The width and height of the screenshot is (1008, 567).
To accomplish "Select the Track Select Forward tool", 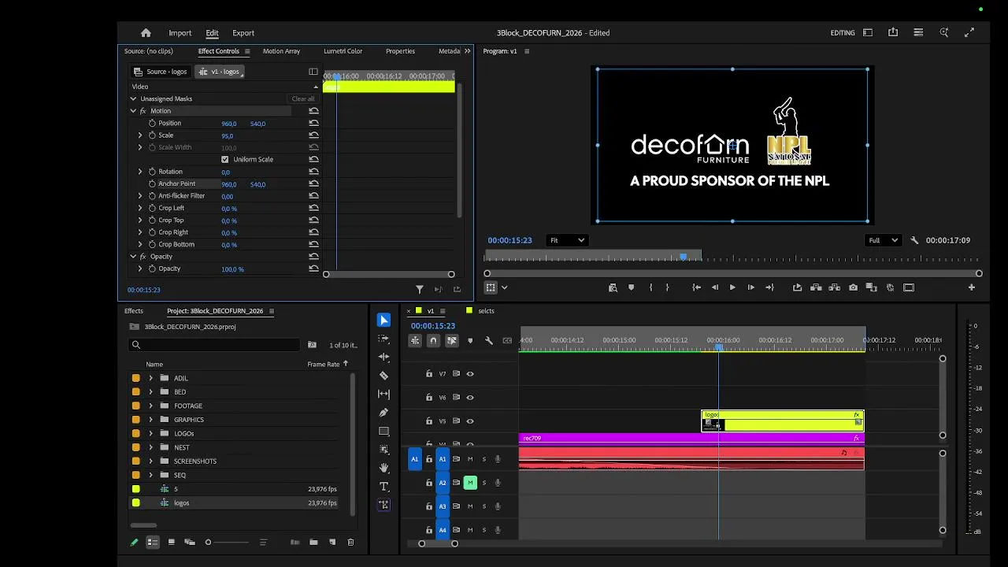I will coord(384,339).
